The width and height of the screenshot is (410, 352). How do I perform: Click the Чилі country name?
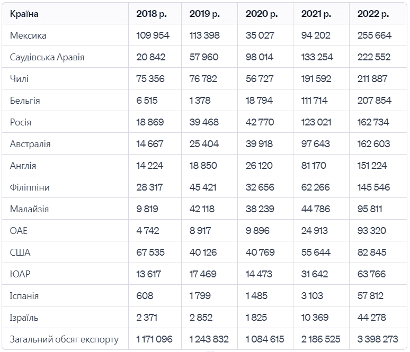[19, 79]
